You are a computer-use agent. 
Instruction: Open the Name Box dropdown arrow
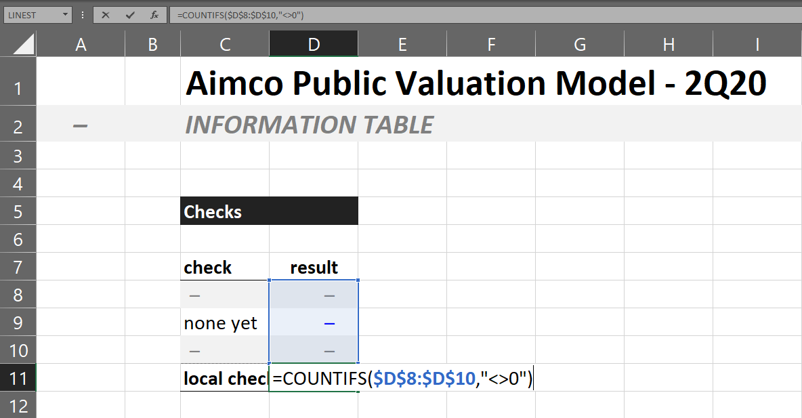(x=65, y=15)
